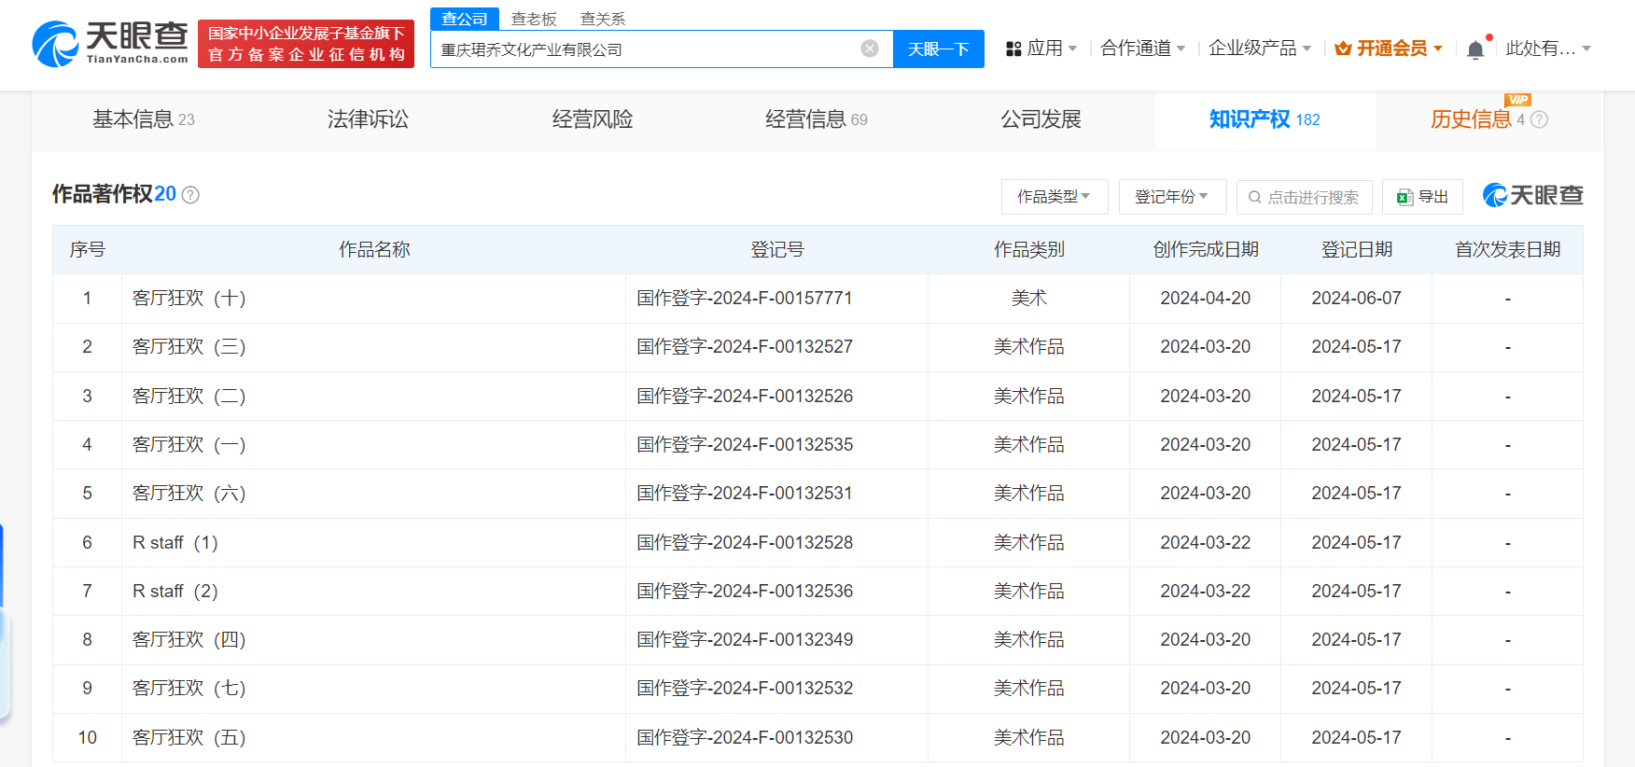1635x767 pixels.
Task: Switch to the 经营风险 tab
Action: pyautogui.click(x=593, y=119)
